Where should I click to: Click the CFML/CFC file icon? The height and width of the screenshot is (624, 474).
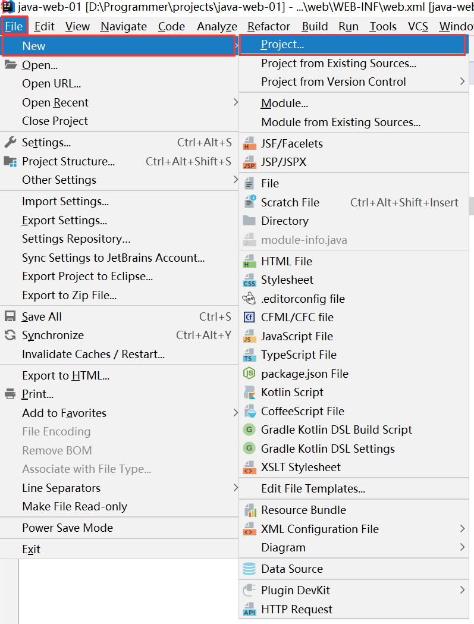[249, 317]
